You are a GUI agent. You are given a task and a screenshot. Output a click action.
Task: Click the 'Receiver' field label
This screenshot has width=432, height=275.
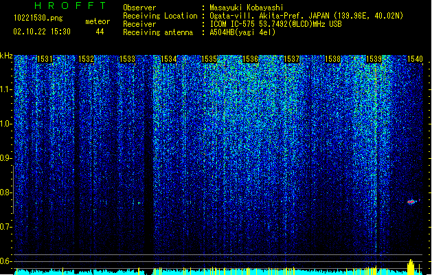click(139, 24)
